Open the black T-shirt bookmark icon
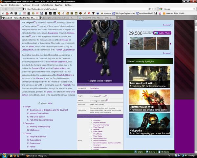Viewport: 197px width, 158px height. (93, 13)
